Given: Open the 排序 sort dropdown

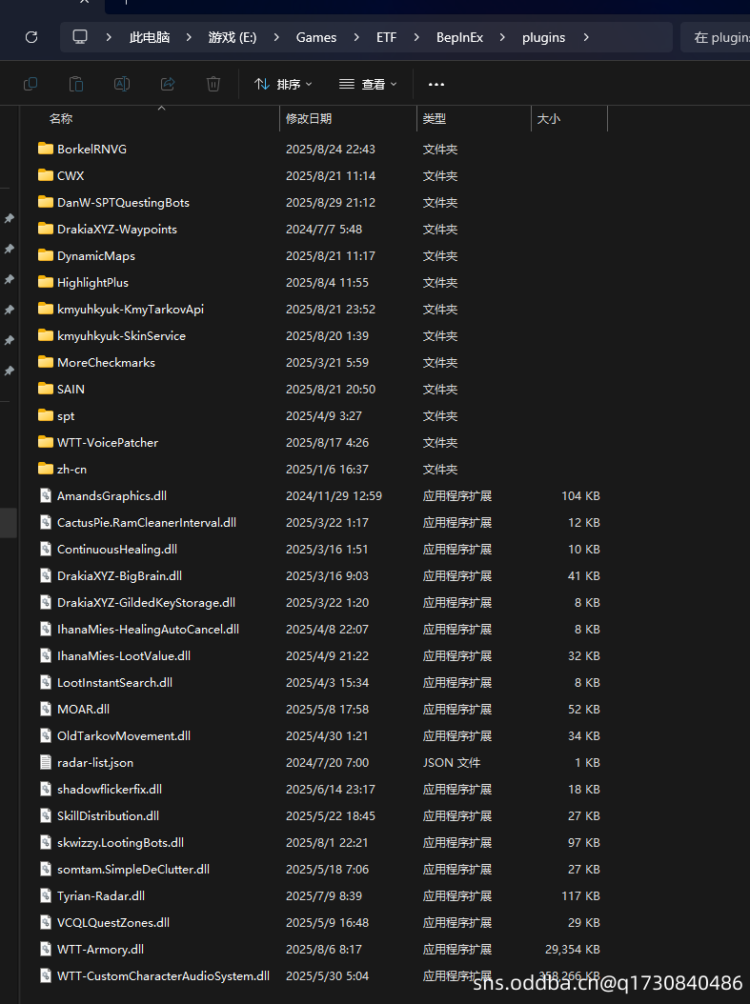Looking at the screenshot, I should point(283,84).
